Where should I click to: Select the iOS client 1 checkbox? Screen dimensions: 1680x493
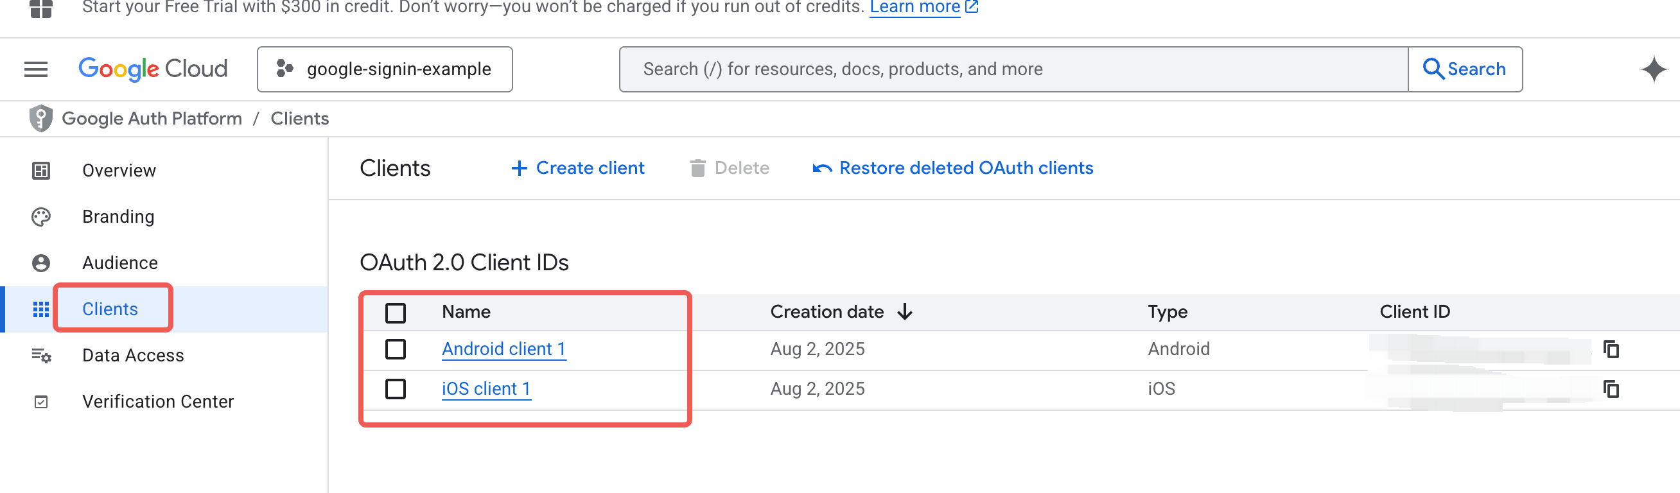[395, 389]
